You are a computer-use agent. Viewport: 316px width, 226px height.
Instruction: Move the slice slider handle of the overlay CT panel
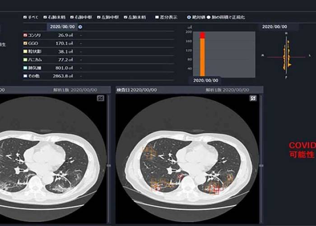pos(261,165)
